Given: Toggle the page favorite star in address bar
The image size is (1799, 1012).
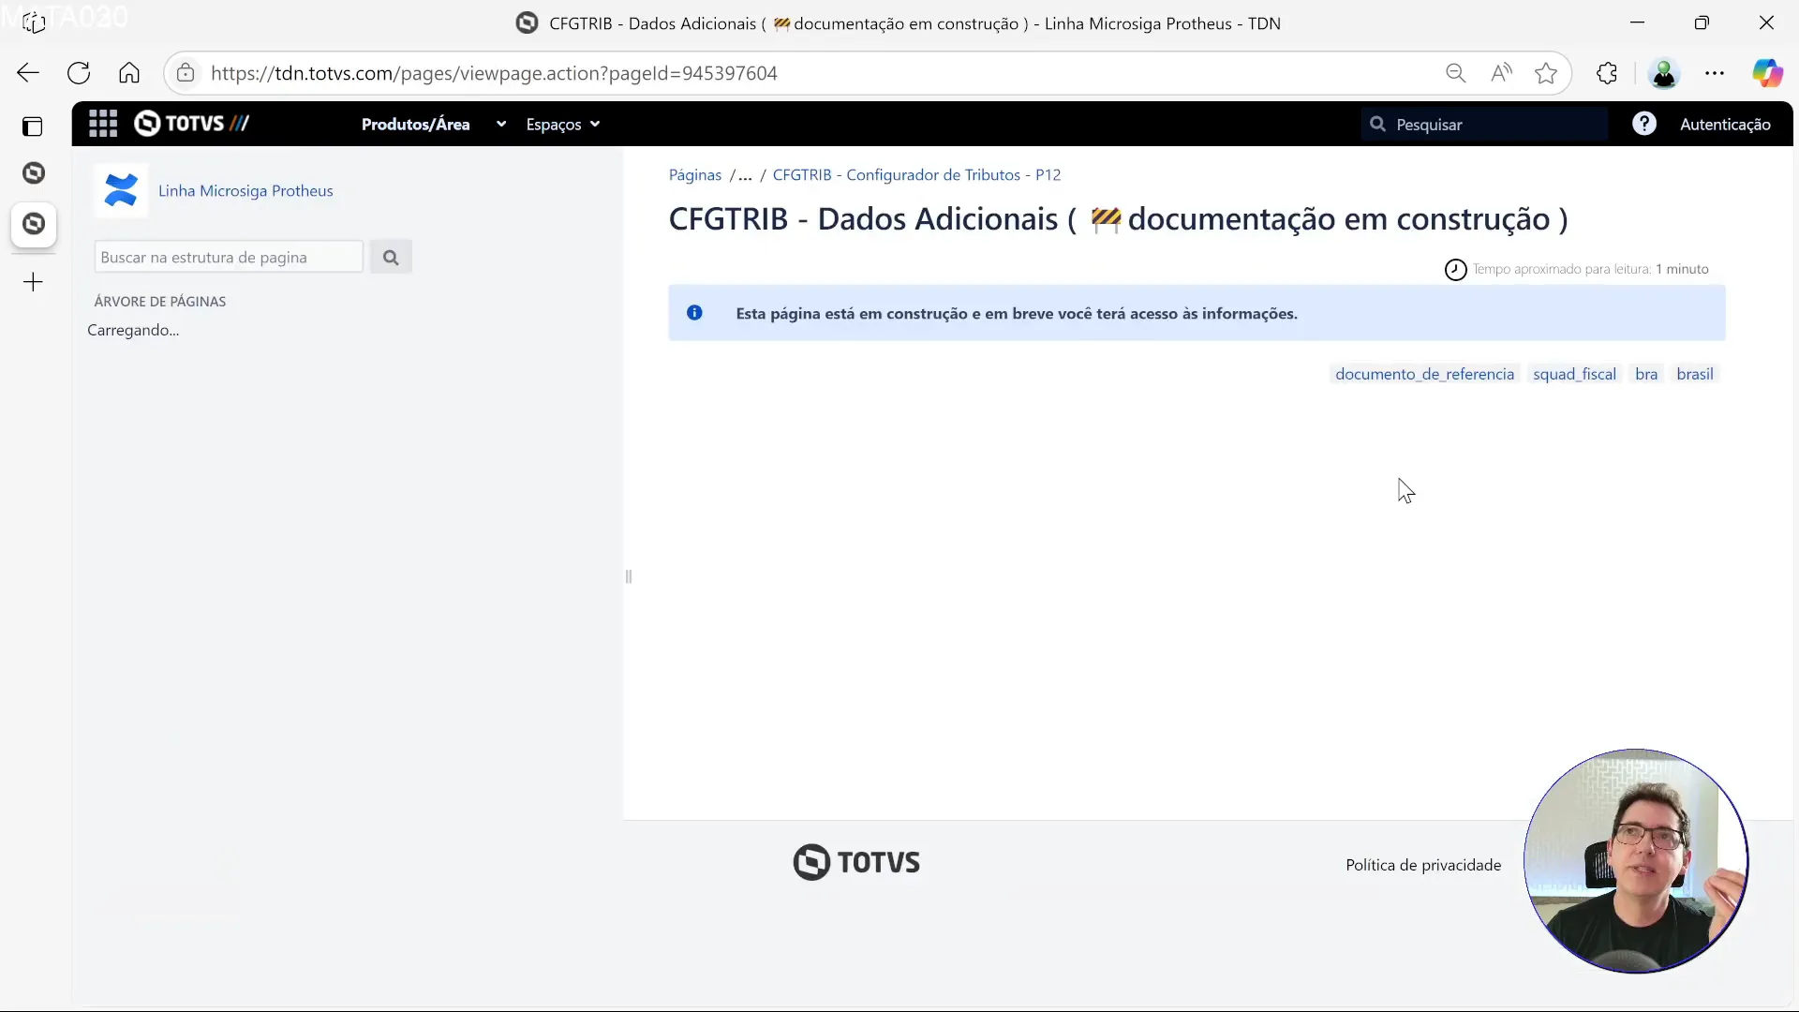Looking at the screenshot, I should tap(1547, 73).
